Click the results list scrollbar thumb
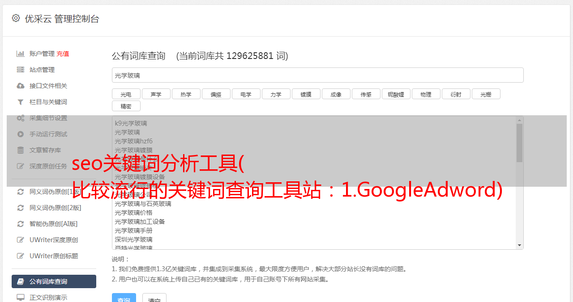 519,143
